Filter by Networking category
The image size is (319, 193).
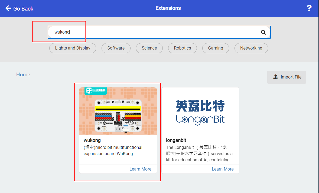251,48
